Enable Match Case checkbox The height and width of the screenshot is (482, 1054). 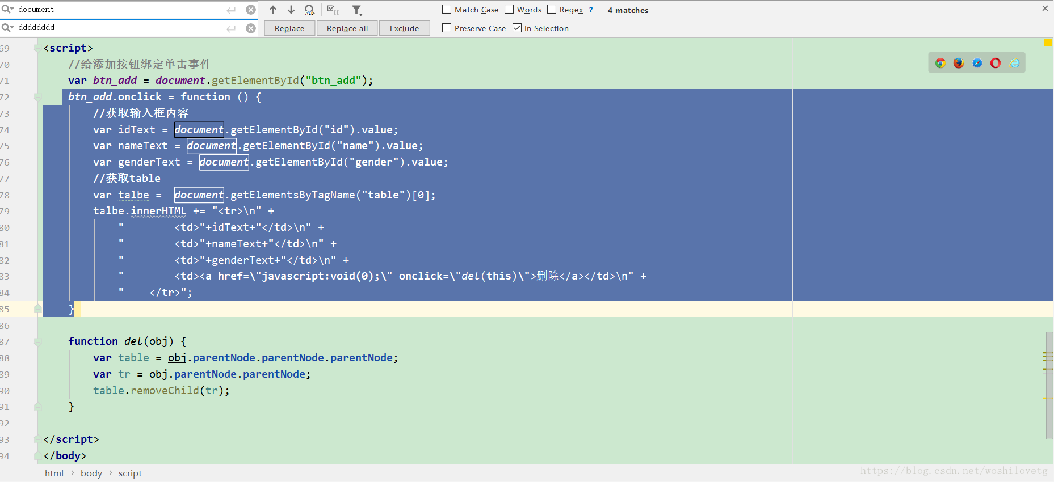(x=447, y=9)
